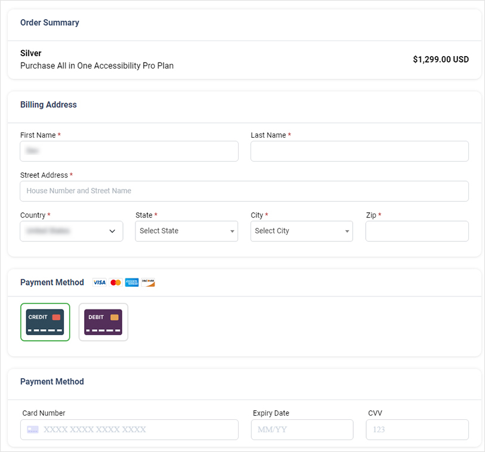485x452 pixels.
Task: Open the United States country selector
Action: click(71, 231)
